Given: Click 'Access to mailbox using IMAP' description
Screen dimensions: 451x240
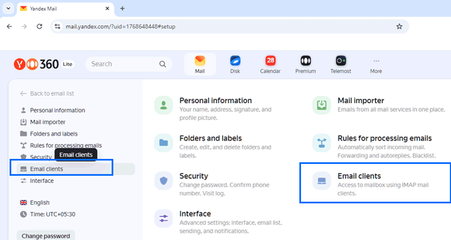Looking at the screenshot, I should [383, 189].
